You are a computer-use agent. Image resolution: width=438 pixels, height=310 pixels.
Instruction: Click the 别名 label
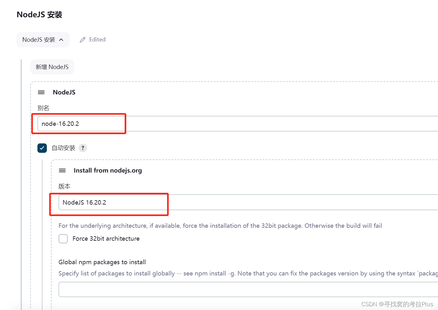[x=43, y=108]
